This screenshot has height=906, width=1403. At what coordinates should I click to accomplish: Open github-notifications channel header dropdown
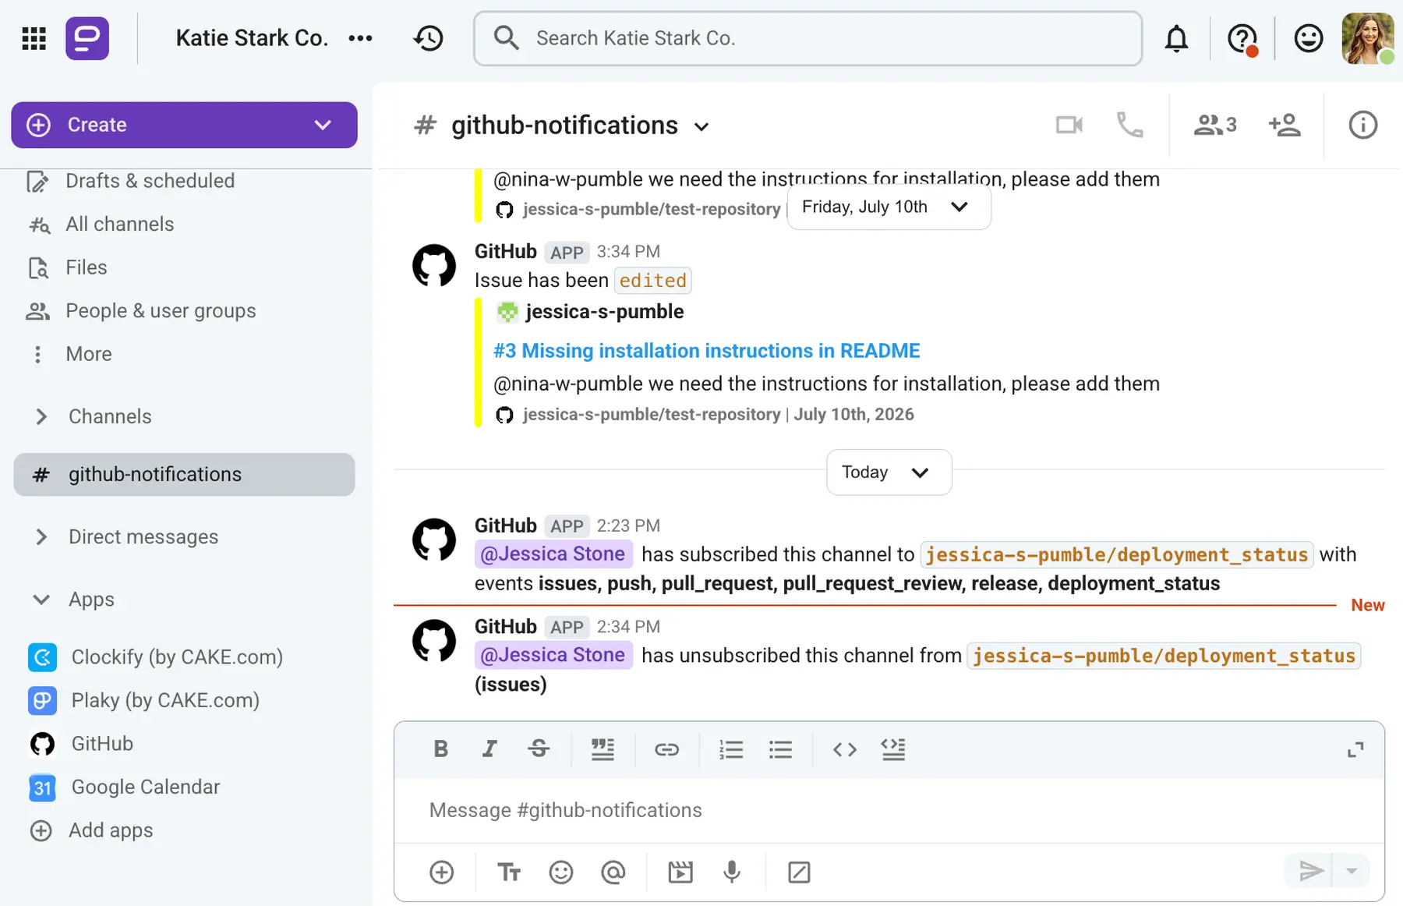point(701,126)
